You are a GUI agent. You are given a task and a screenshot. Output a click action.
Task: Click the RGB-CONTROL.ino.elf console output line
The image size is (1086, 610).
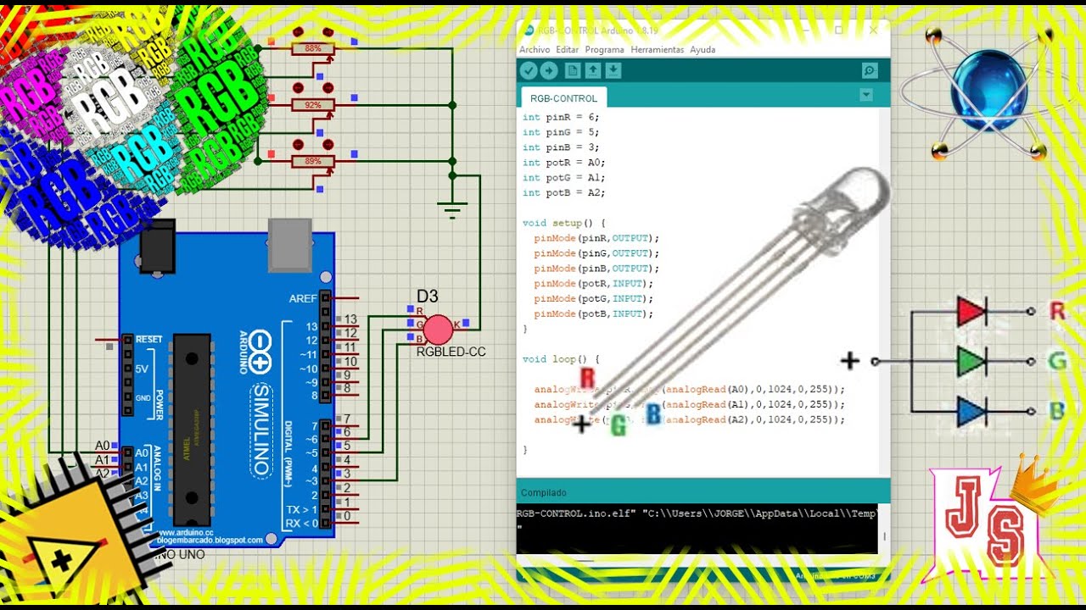[x=696, y=513]
